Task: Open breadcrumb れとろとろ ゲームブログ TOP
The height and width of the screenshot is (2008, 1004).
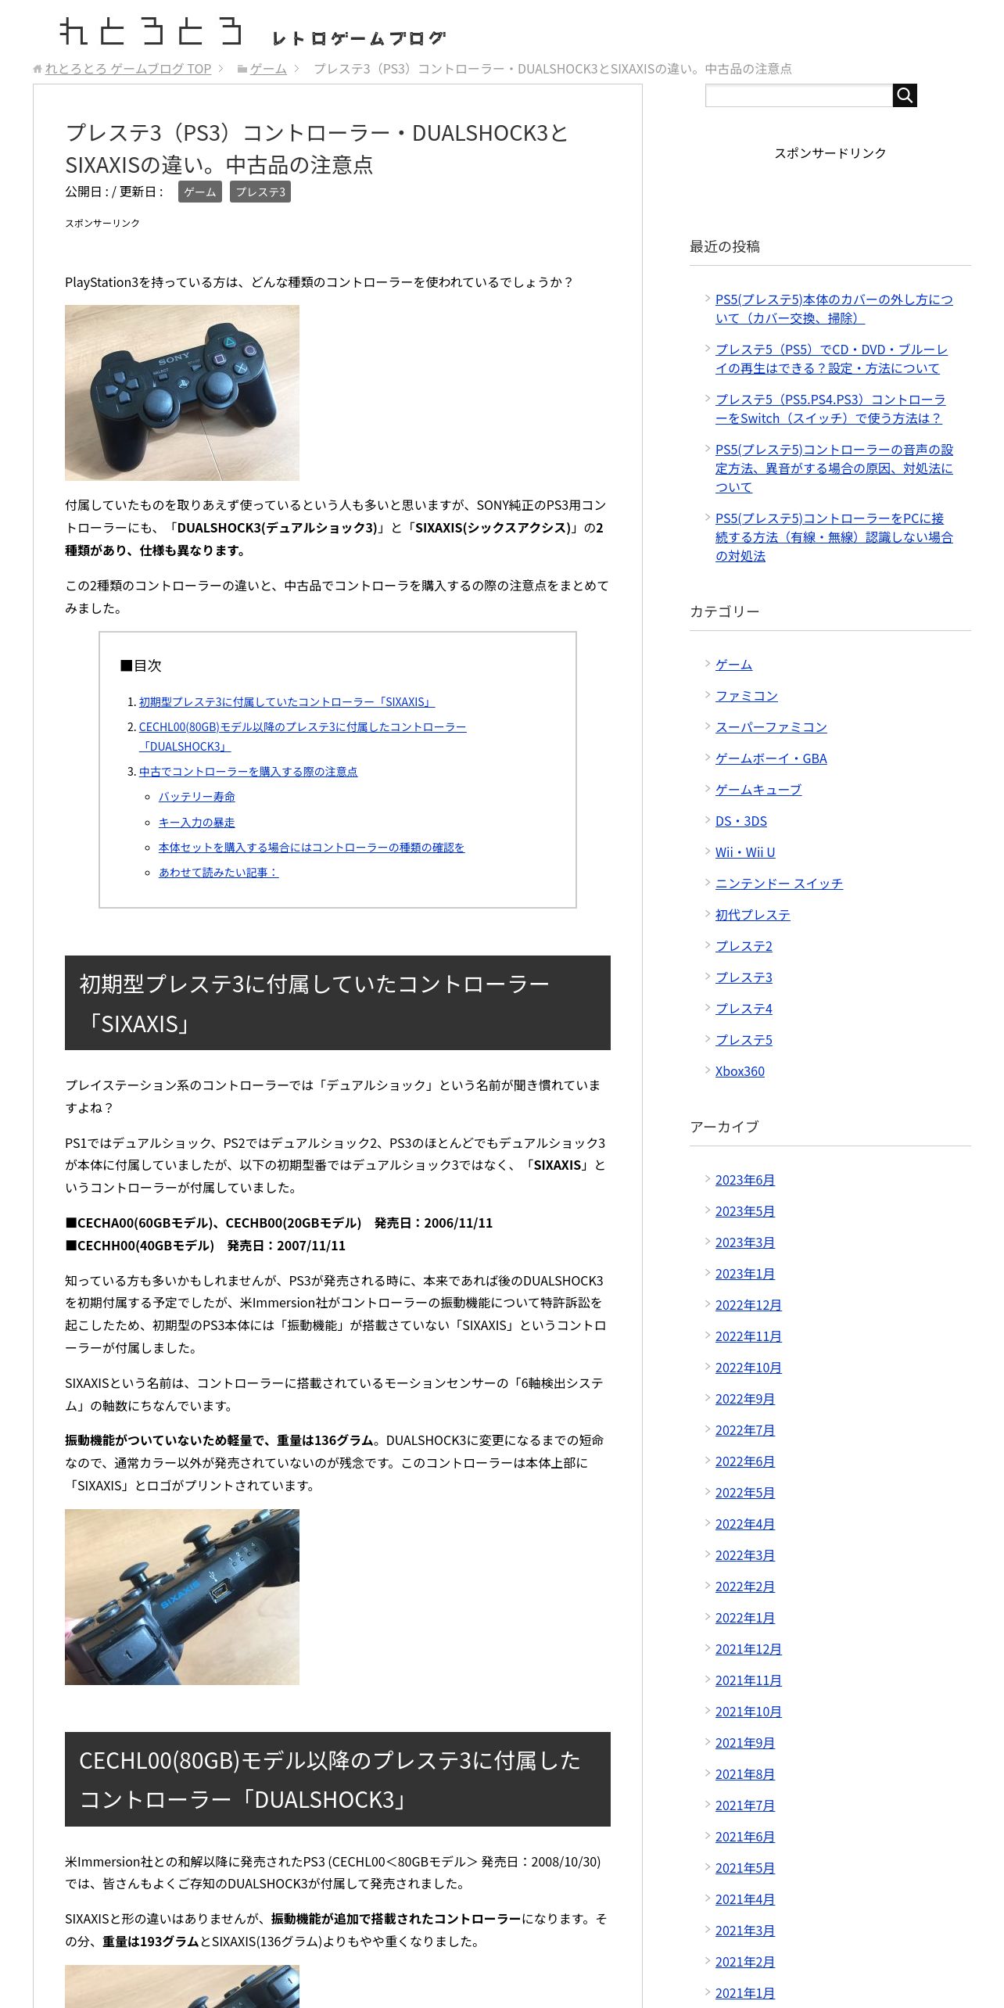Action: pyautogui.click(x=128, y=69)
